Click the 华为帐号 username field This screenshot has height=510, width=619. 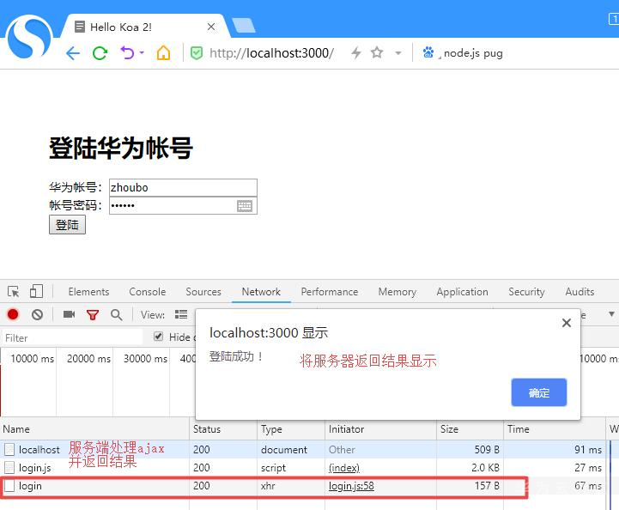click(x=183, y=187)
